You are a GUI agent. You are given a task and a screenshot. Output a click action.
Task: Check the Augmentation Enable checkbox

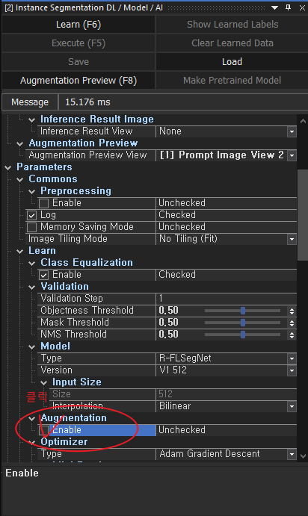(44, 430)
